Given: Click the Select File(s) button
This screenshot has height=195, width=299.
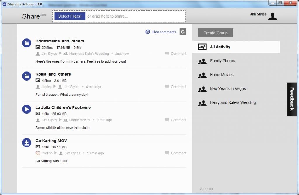Looking at the screenshot, I should (x=70, y=16).
